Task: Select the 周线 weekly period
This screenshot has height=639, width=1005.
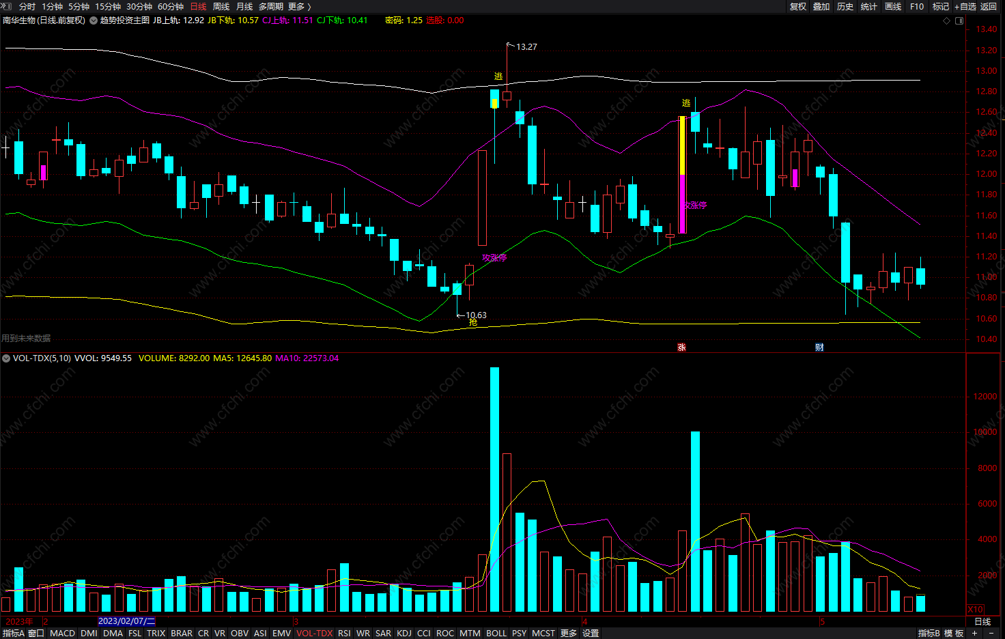Action: click(x=221, y=6)
